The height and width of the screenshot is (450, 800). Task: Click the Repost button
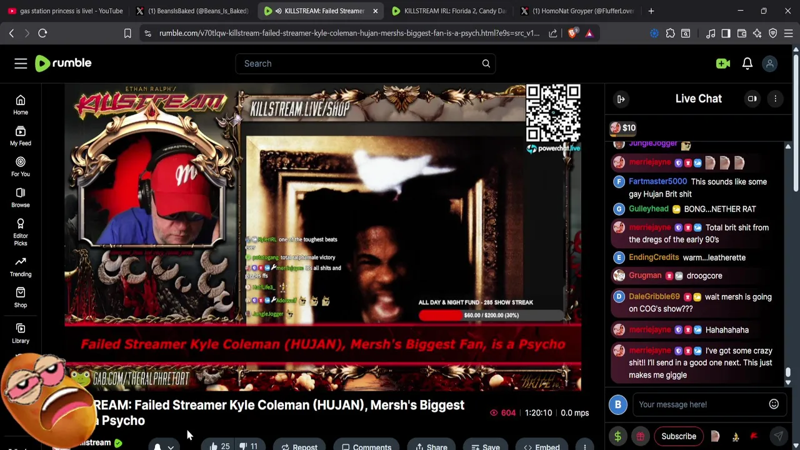[299, 446]
